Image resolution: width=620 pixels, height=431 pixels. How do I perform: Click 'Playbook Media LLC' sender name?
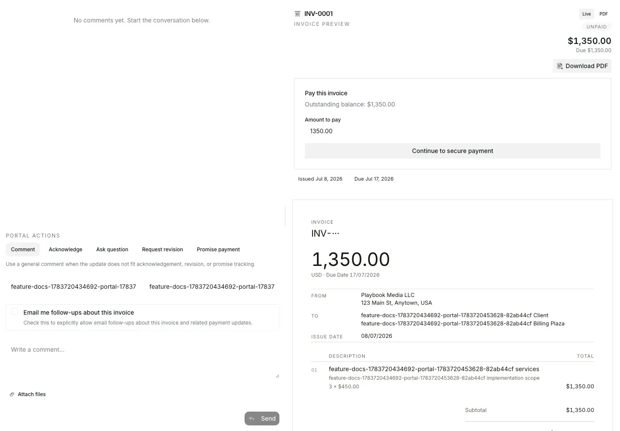[387, 295]
